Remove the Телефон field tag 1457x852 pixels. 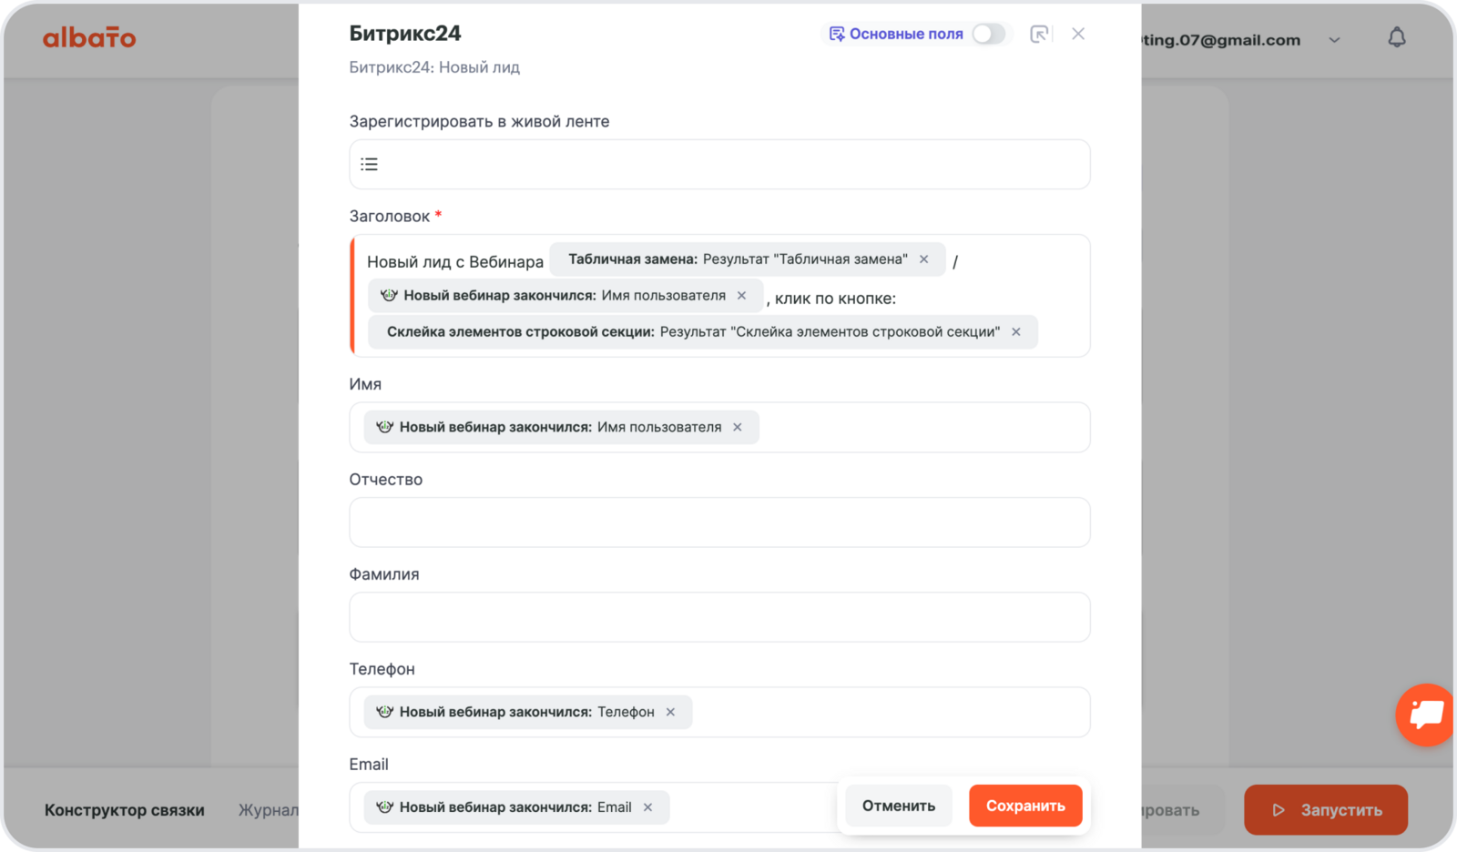671,713
